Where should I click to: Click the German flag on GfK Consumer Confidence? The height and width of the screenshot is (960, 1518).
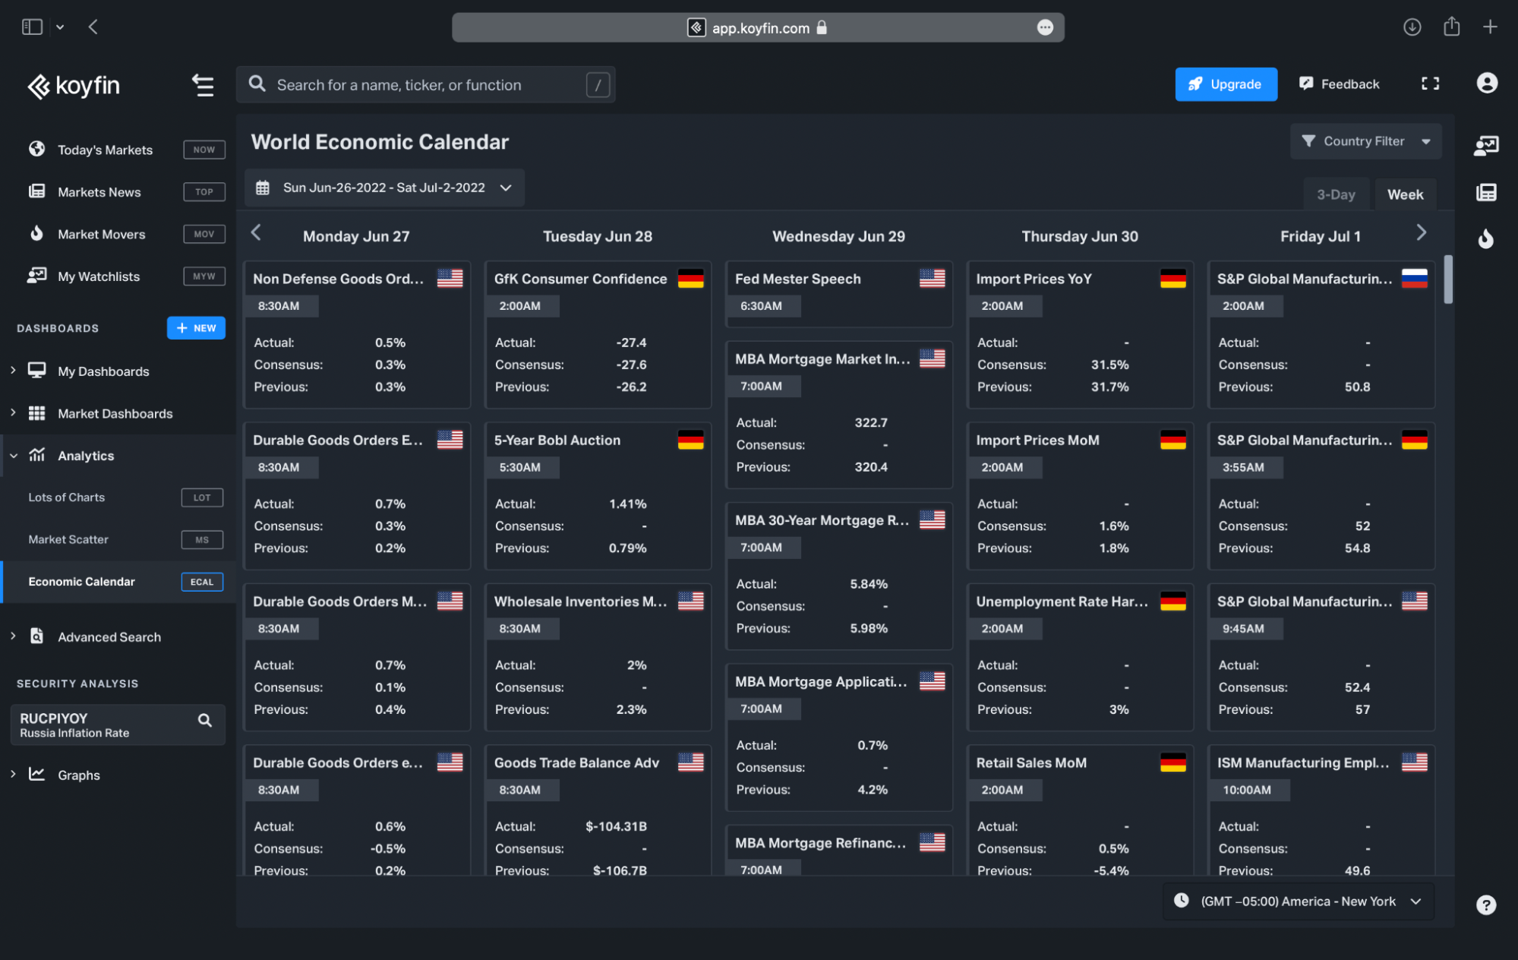pyautogui.click(x=690, y=279)
